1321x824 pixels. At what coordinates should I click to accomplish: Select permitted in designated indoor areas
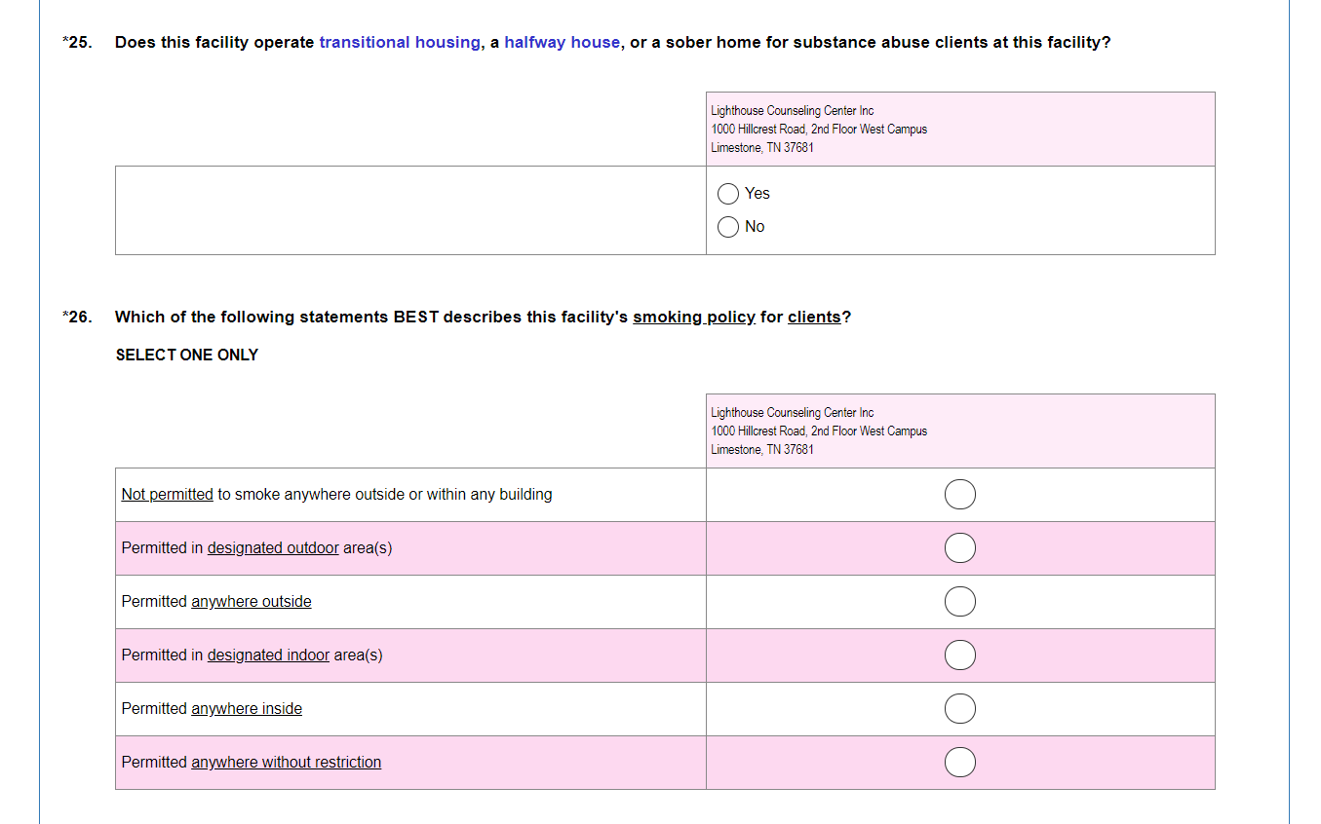(x=959, y=655)
